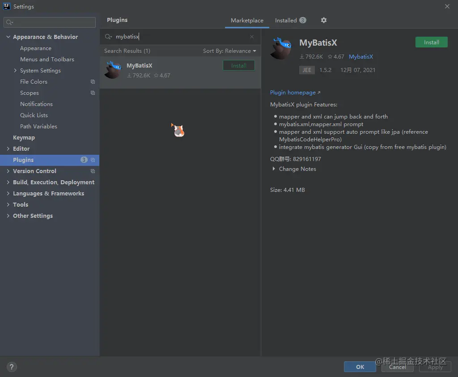This screenshot has width=458, height=377.
Task: Click large MyBatisX logo in details
Action: 281,48
